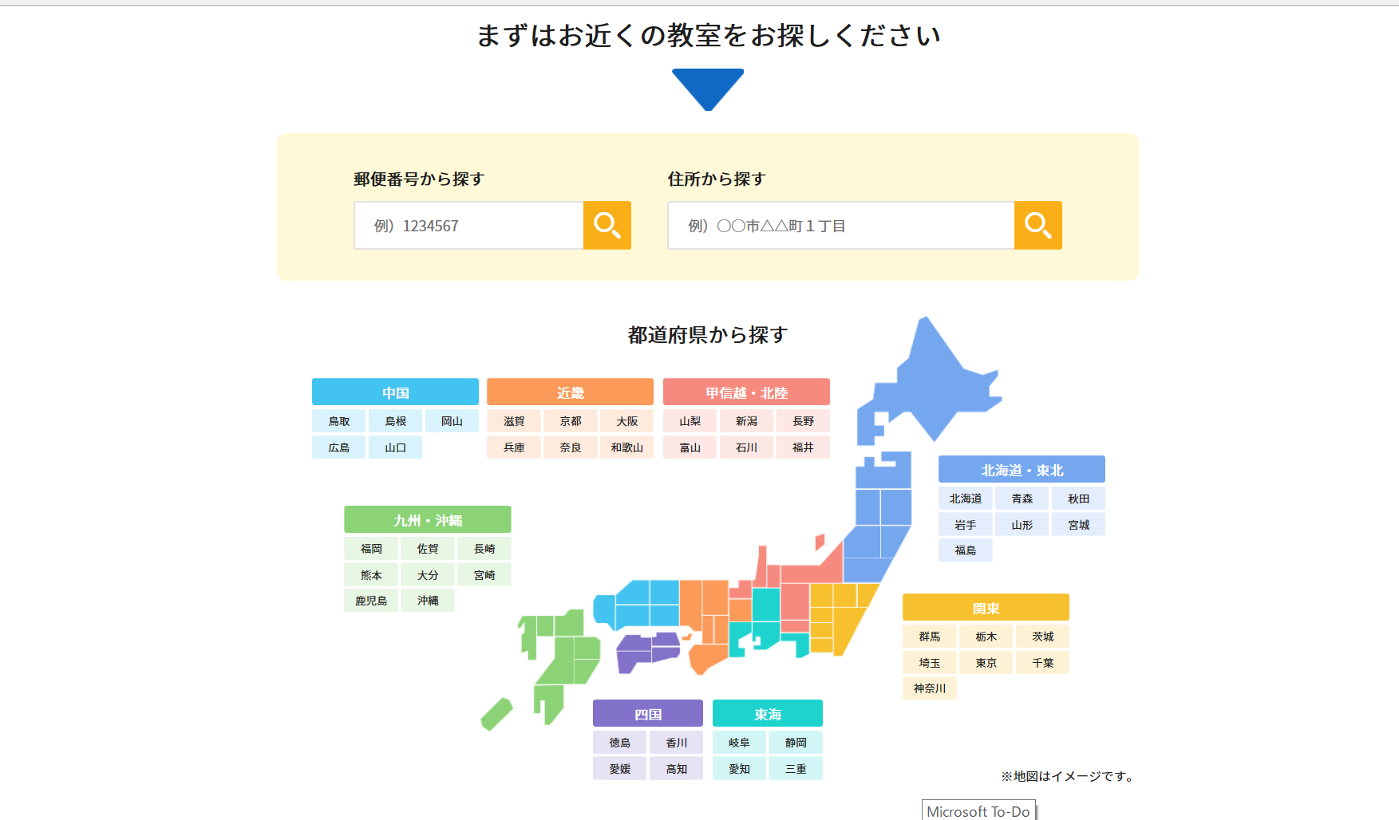Go to 福井 prefecture
This screenshot has width=1399, height=820.
(804, 447)
